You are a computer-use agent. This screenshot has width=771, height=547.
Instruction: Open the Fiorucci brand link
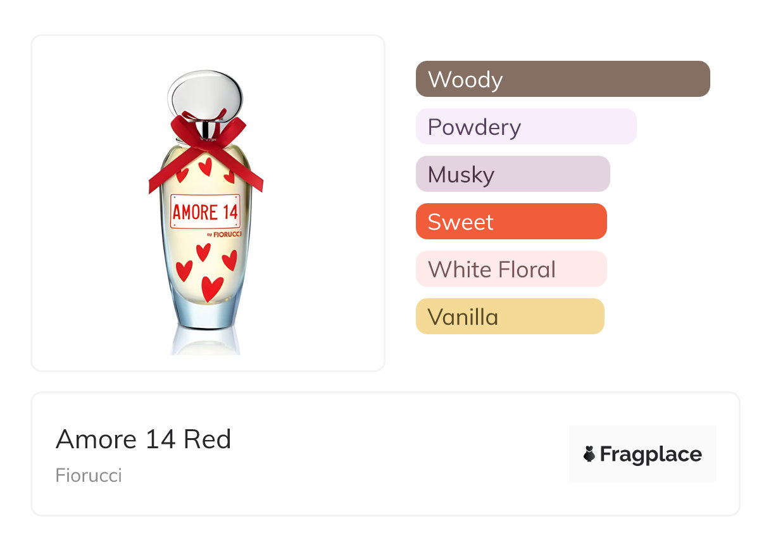[x=89, y=475]
